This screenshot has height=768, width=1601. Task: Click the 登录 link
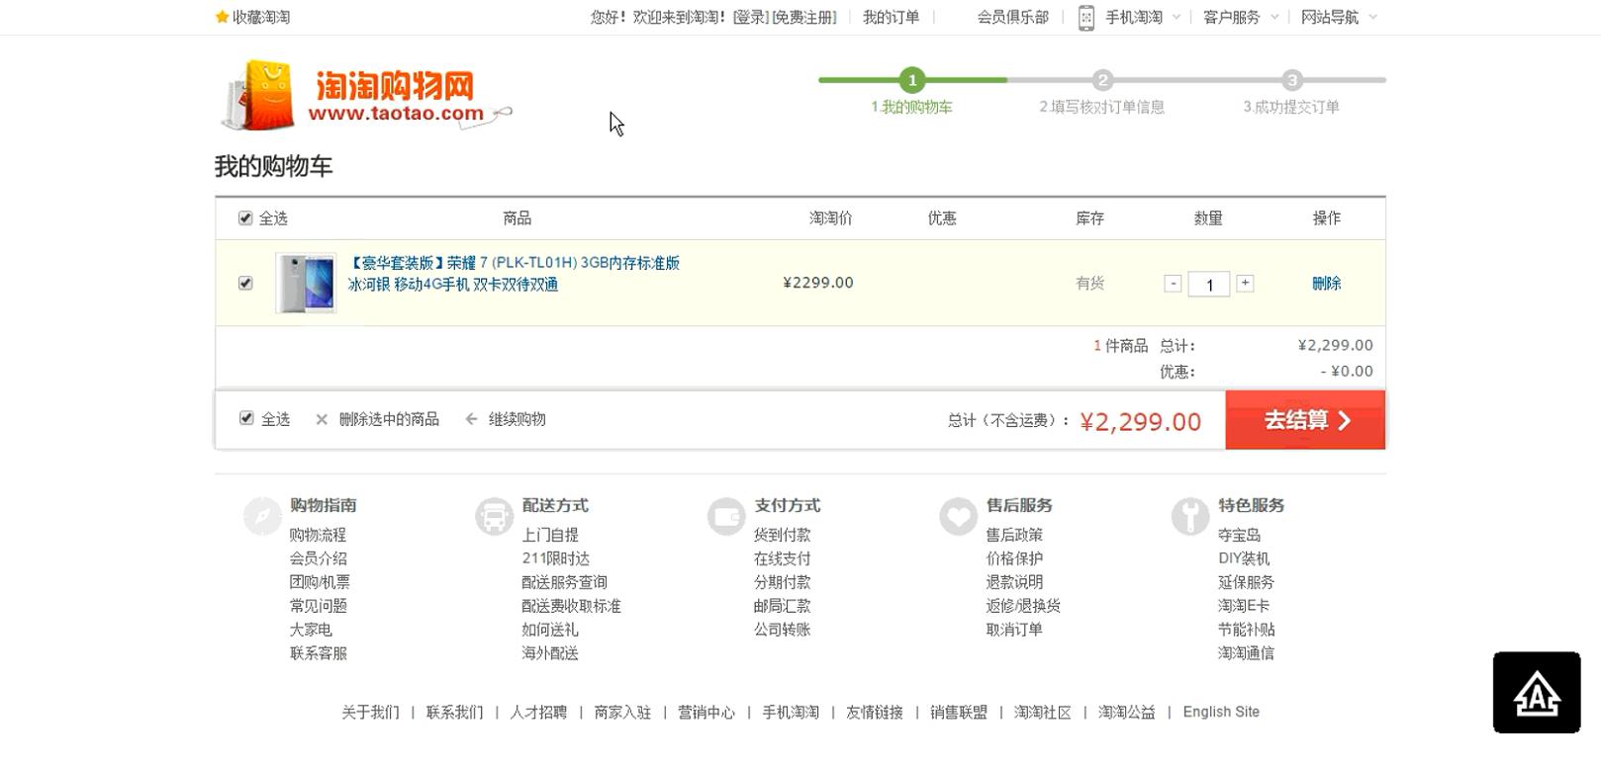[x=750, y=17]
